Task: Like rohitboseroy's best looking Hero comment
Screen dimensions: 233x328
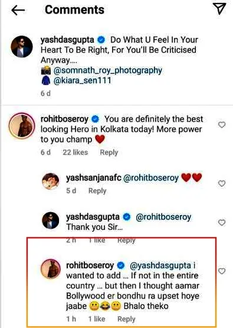Action: [222, 125]
